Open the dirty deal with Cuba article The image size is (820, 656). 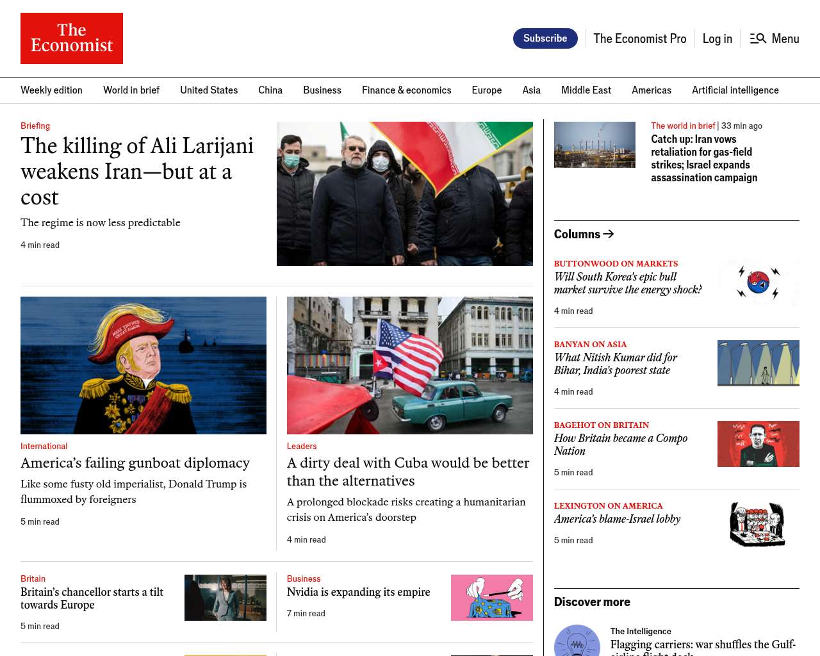click(408, 471)
